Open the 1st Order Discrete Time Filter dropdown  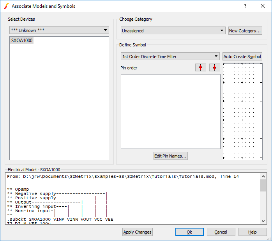[170, 57]
